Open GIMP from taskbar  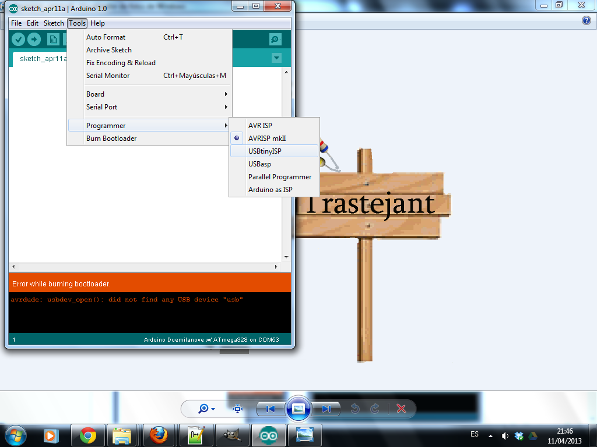tap(232, 435)
